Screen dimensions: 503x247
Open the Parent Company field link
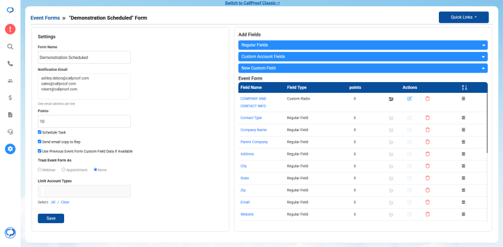(x=254, y=142)
